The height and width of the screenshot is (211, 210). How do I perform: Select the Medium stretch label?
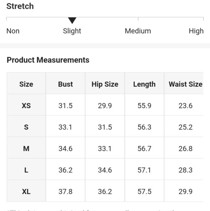tap(138, 31)
